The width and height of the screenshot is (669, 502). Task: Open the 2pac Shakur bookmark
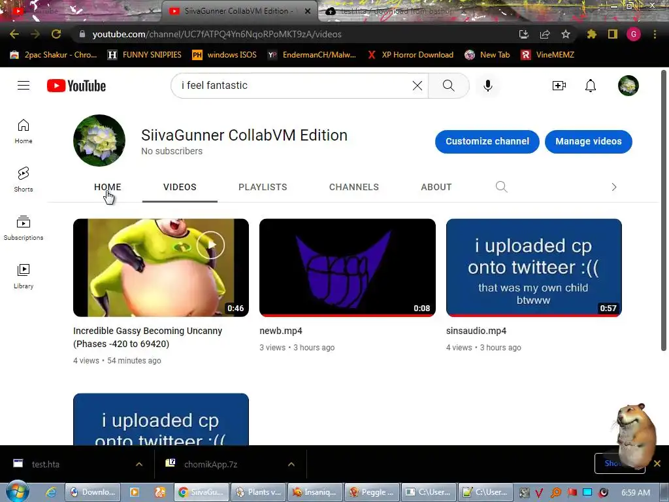54,55
